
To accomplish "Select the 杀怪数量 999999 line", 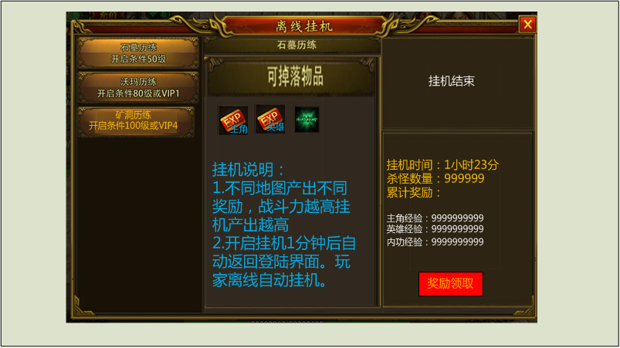I will [435, 178].
